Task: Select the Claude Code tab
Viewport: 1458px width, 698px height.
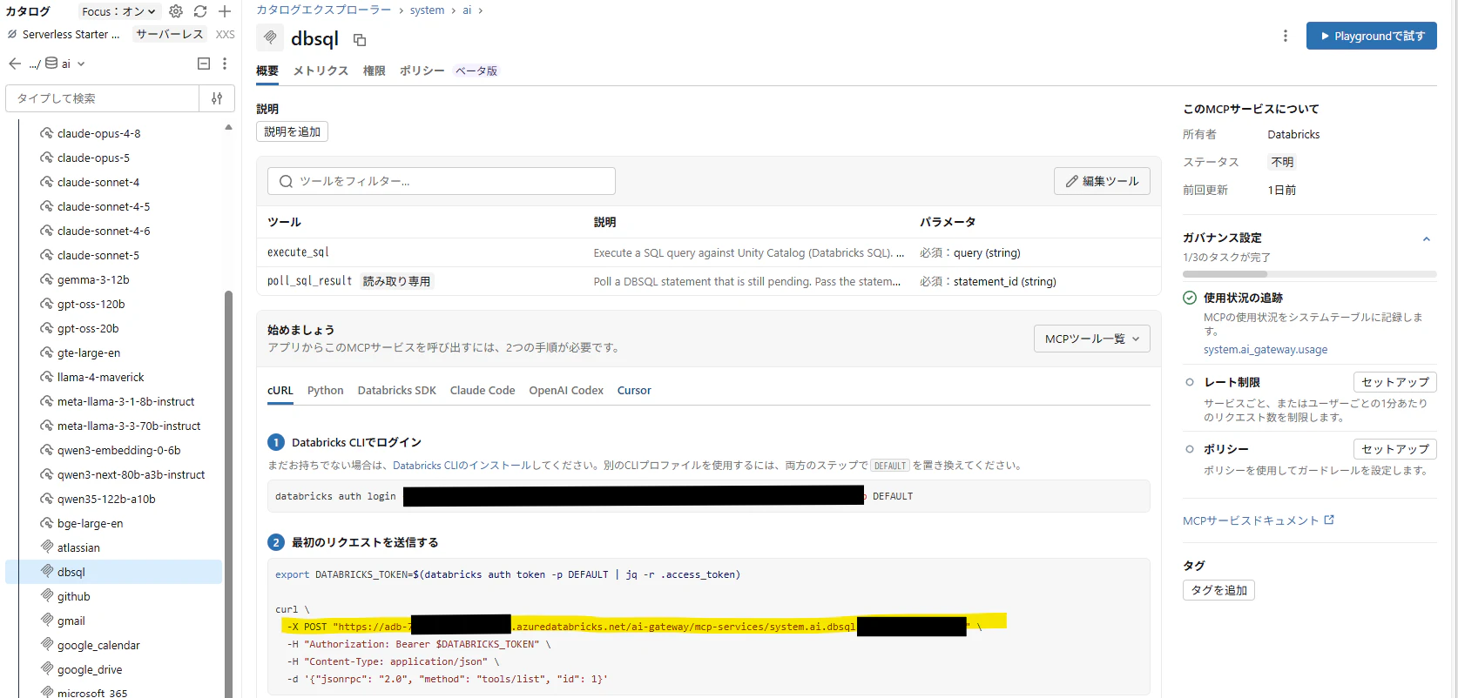Action: (x=483, y=390)
